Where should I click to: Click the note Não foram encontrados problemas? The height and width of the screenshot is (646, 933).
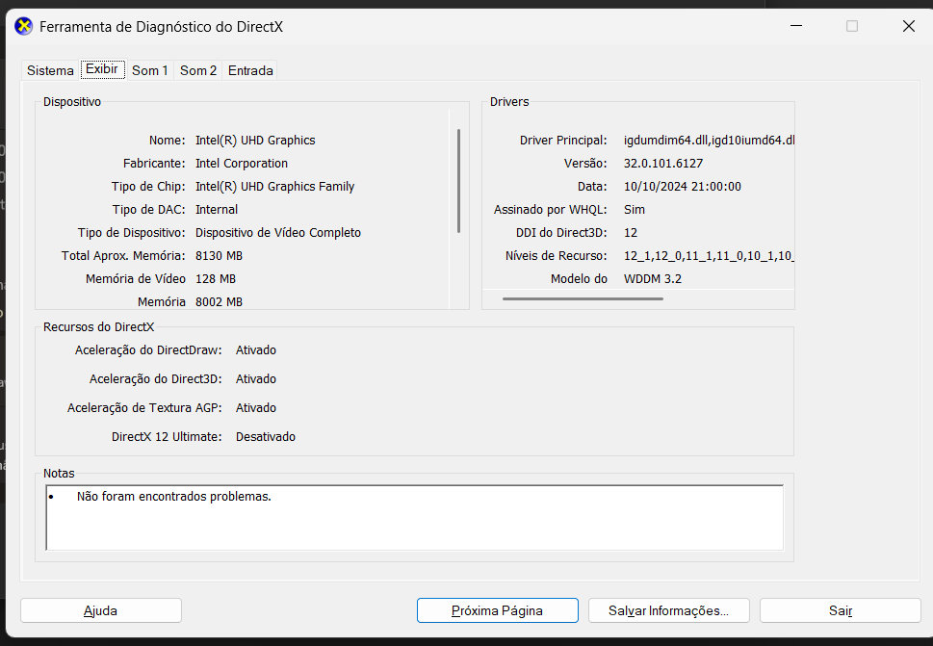tap(173, 497)
